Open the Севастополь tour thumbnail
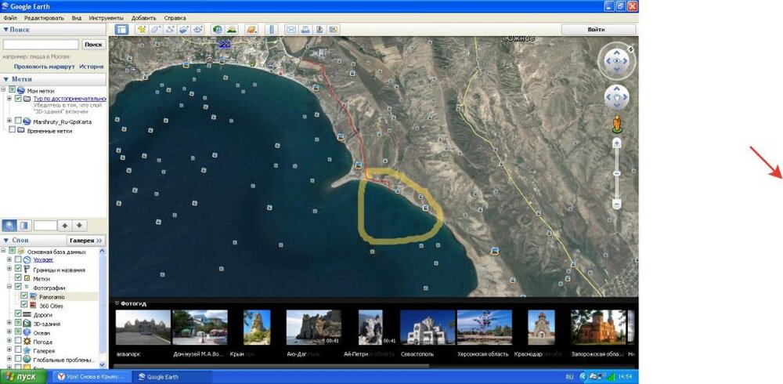The image size is (783, 384). (428, 328)
